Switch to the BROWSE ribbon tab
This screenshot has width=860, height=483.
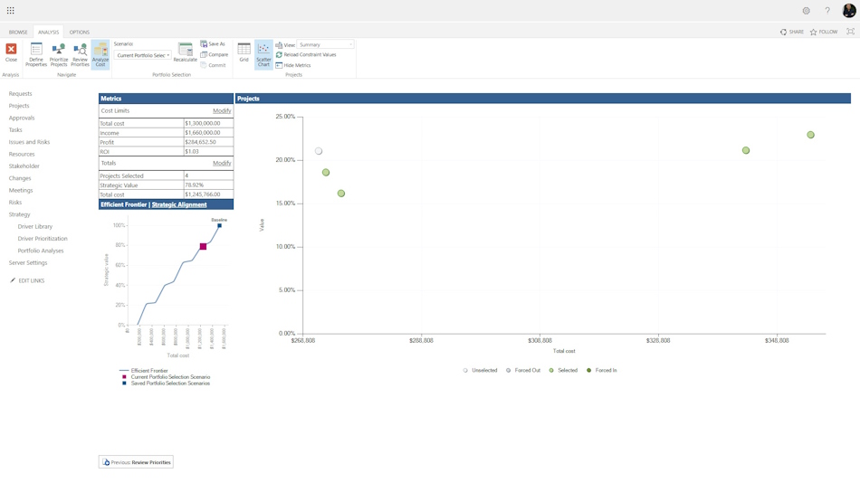[18, 32]
